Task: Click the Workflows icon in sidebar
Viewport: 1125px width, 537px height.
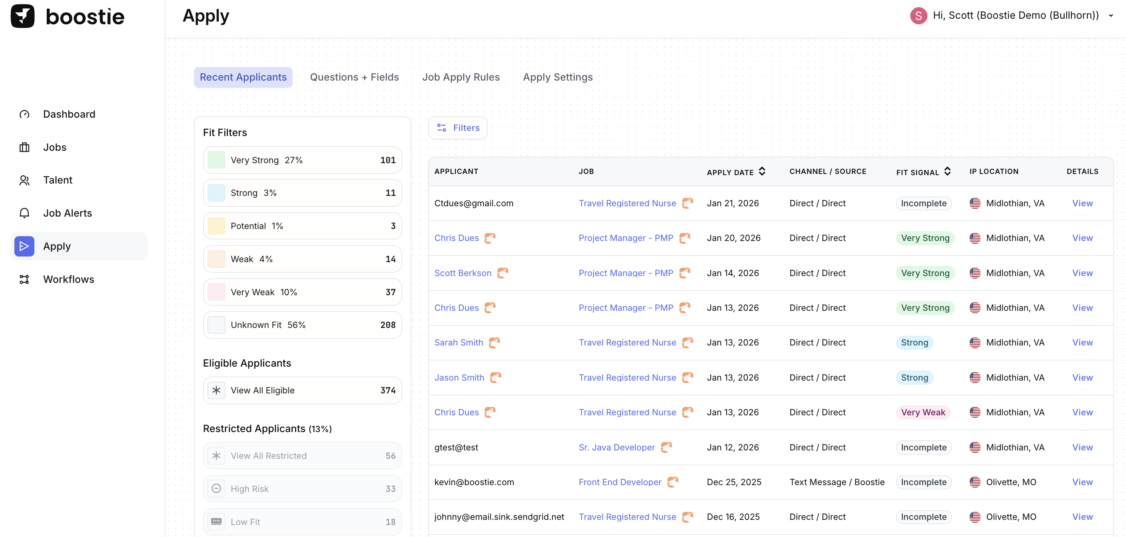Action: 24,279
